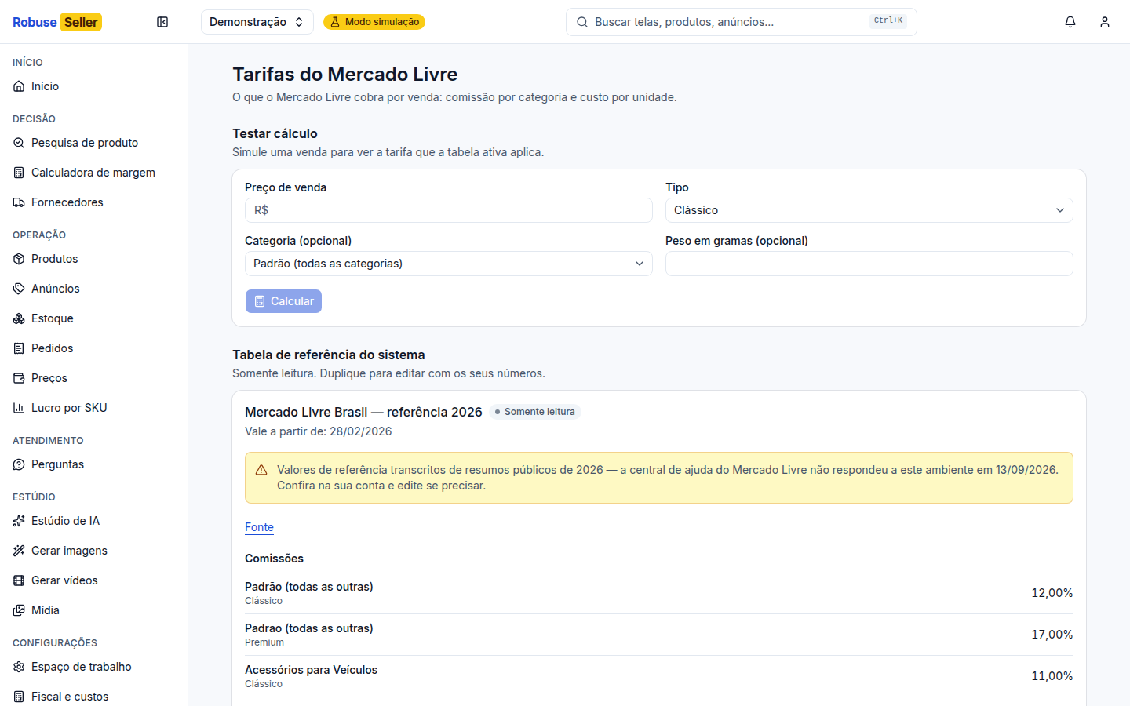The image size is (1130, 706).
Task: Open the Categoria dropdown showing Padrão
Action: pyautogui.click(x=449, y=264)
